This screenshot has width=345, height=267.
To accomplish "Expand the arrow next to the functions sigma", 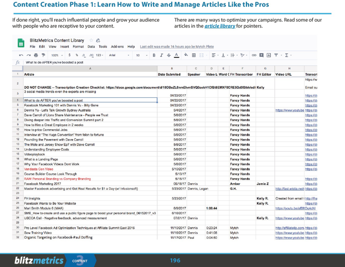I will pyautogui.click(x=291, y=55).
